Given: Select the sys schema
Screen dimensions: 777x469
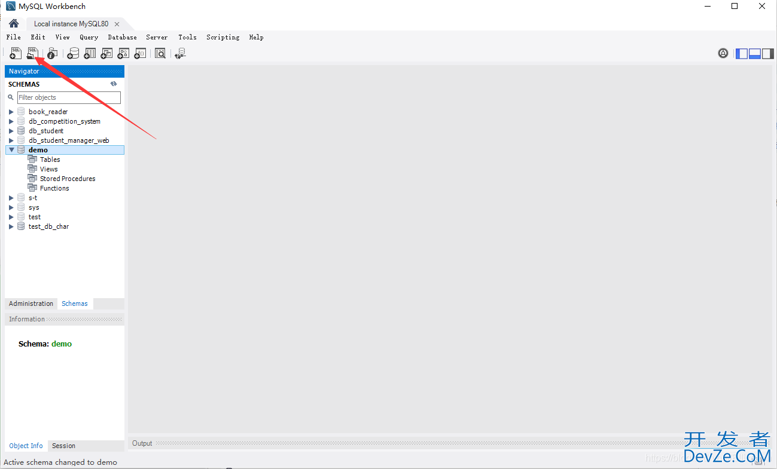Looking at the screenshot, I should tap(34, 207).
